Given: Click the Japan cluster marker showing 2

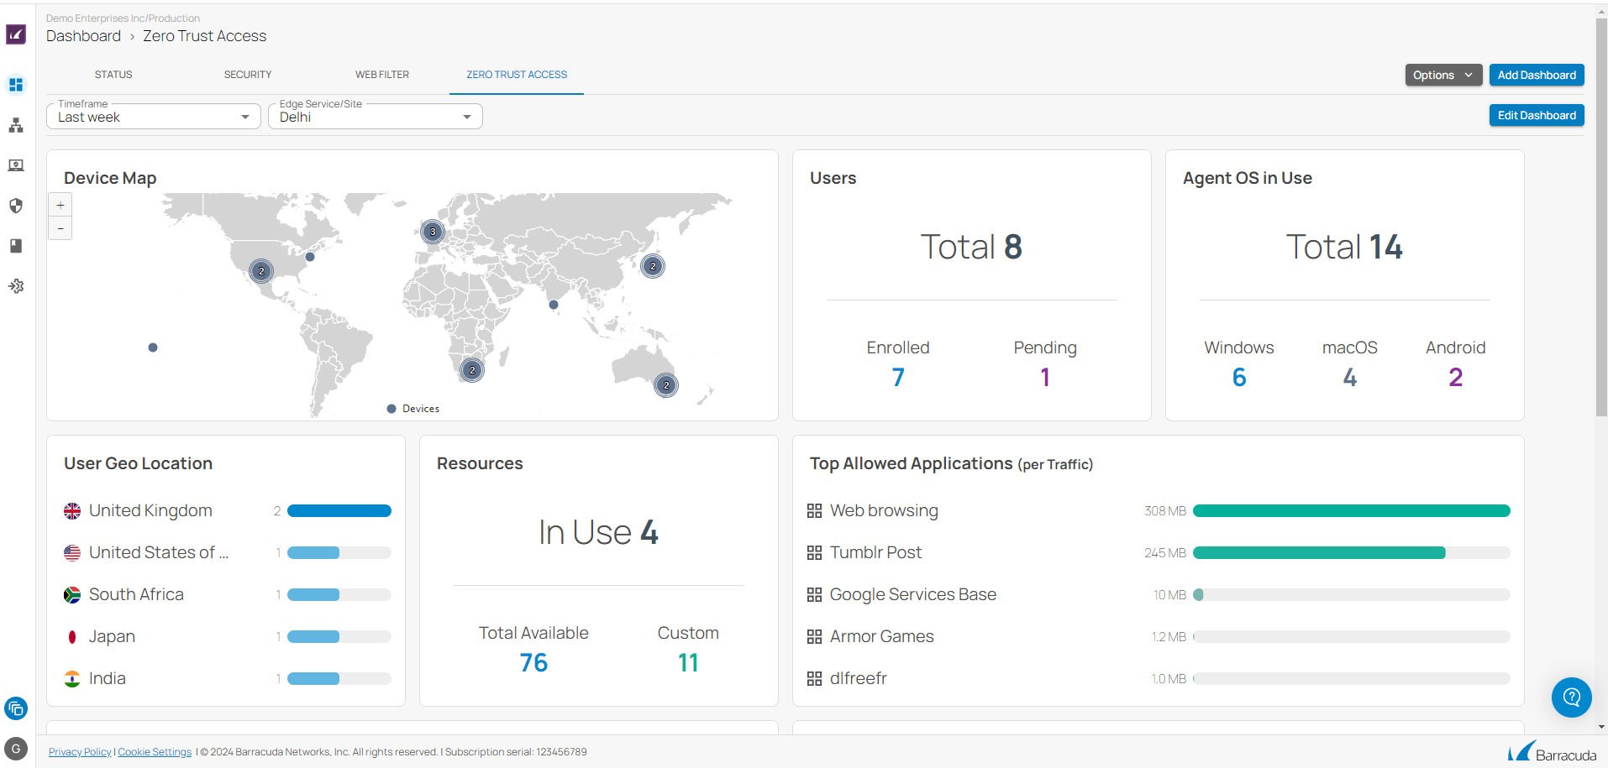Looking at the screenshot, I should (653, 266).
